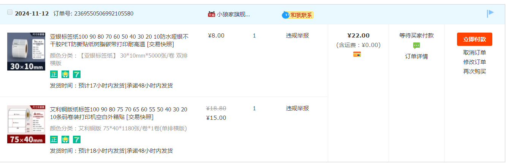Click the credit card payment icon under ¥22.00
The width and height of the screenshot is (506, 163).
[x=357, y=54]
